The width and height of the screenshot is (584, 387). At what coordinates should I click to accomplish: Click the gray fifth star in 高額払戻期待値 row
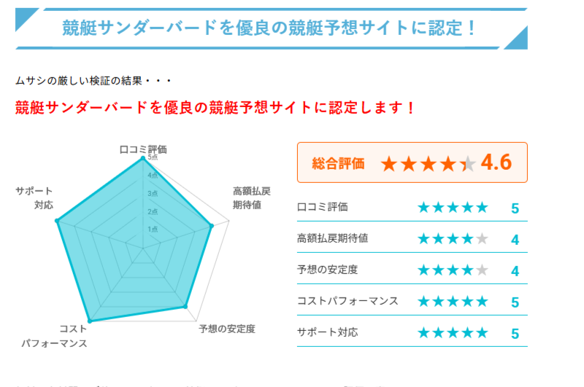point(482,238)
